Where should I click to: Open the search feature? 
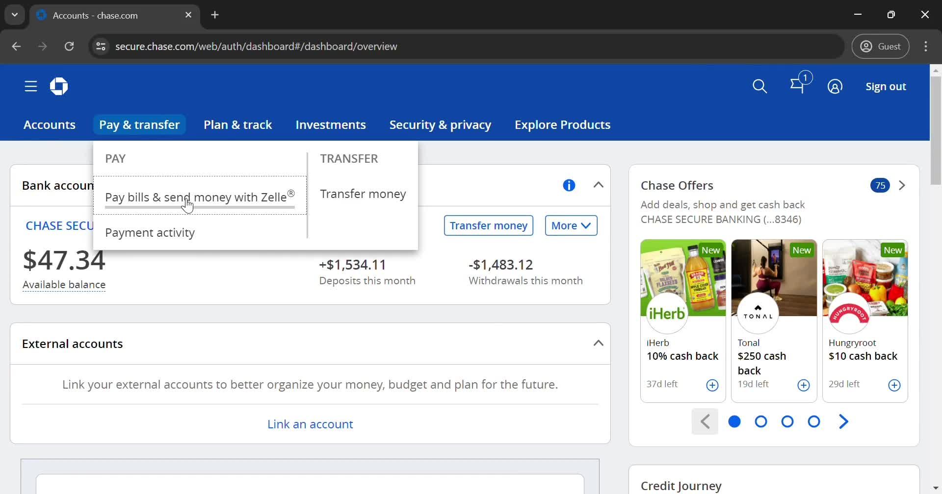759,86
